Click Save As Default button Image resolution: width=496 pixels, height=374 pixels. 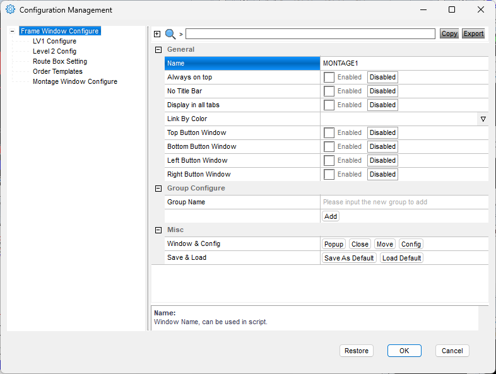pyautogui.click(x=349, y=258)
